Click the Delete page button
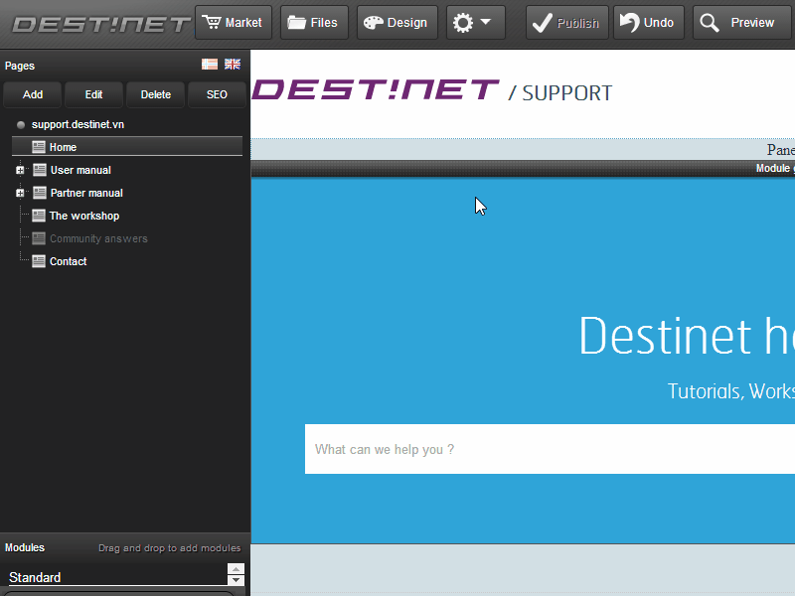795x596 pixels. [x=156, y=95]
